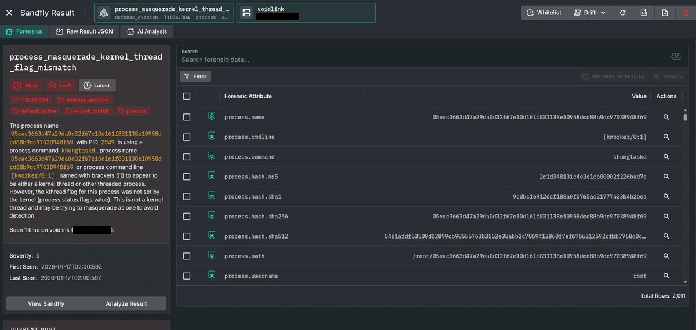Search on process.hash.md5 value magnifier

666,177
